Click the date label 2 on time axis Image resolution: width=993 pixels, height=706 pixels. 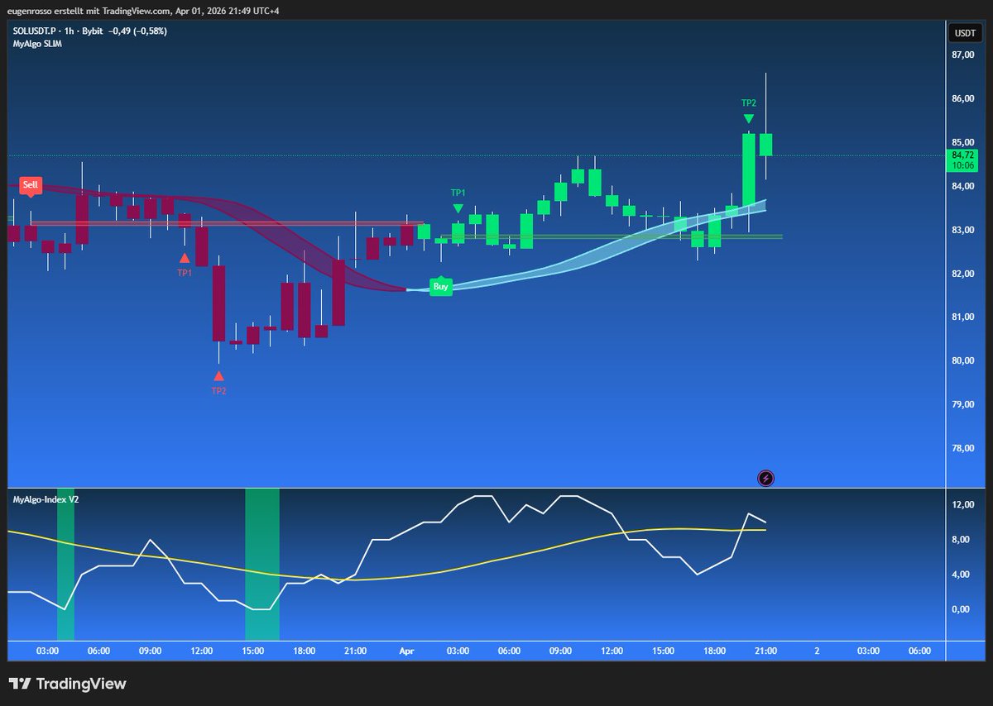pos(817,651)
